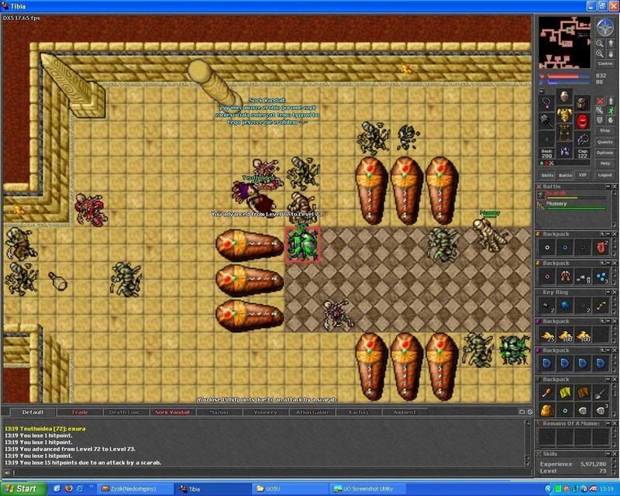Click the Logout button

605,175
